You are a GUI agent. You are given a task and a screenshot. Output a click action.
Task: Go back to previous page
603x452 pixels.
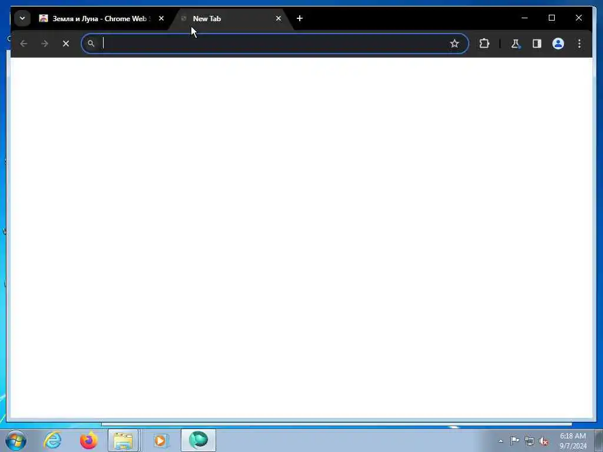coord(24,44)
